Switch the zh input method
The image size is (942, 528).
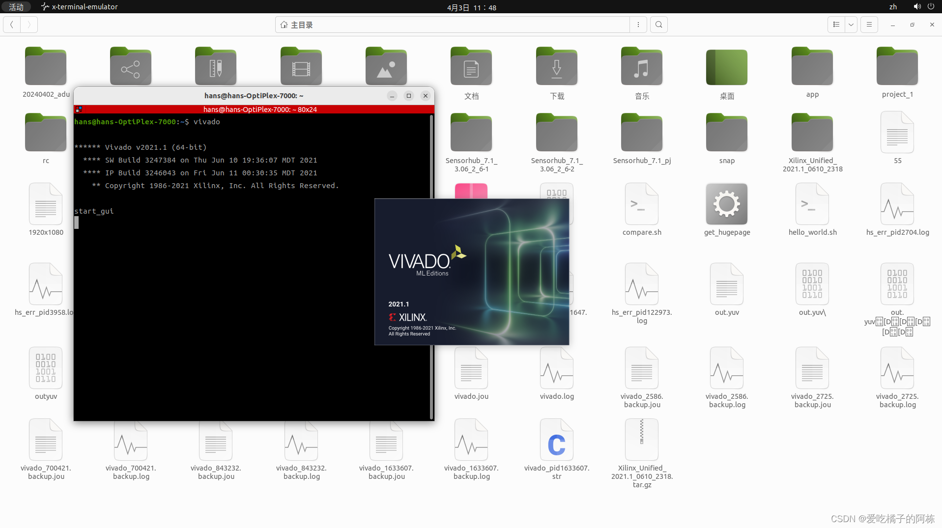click(x=893, y=7)
